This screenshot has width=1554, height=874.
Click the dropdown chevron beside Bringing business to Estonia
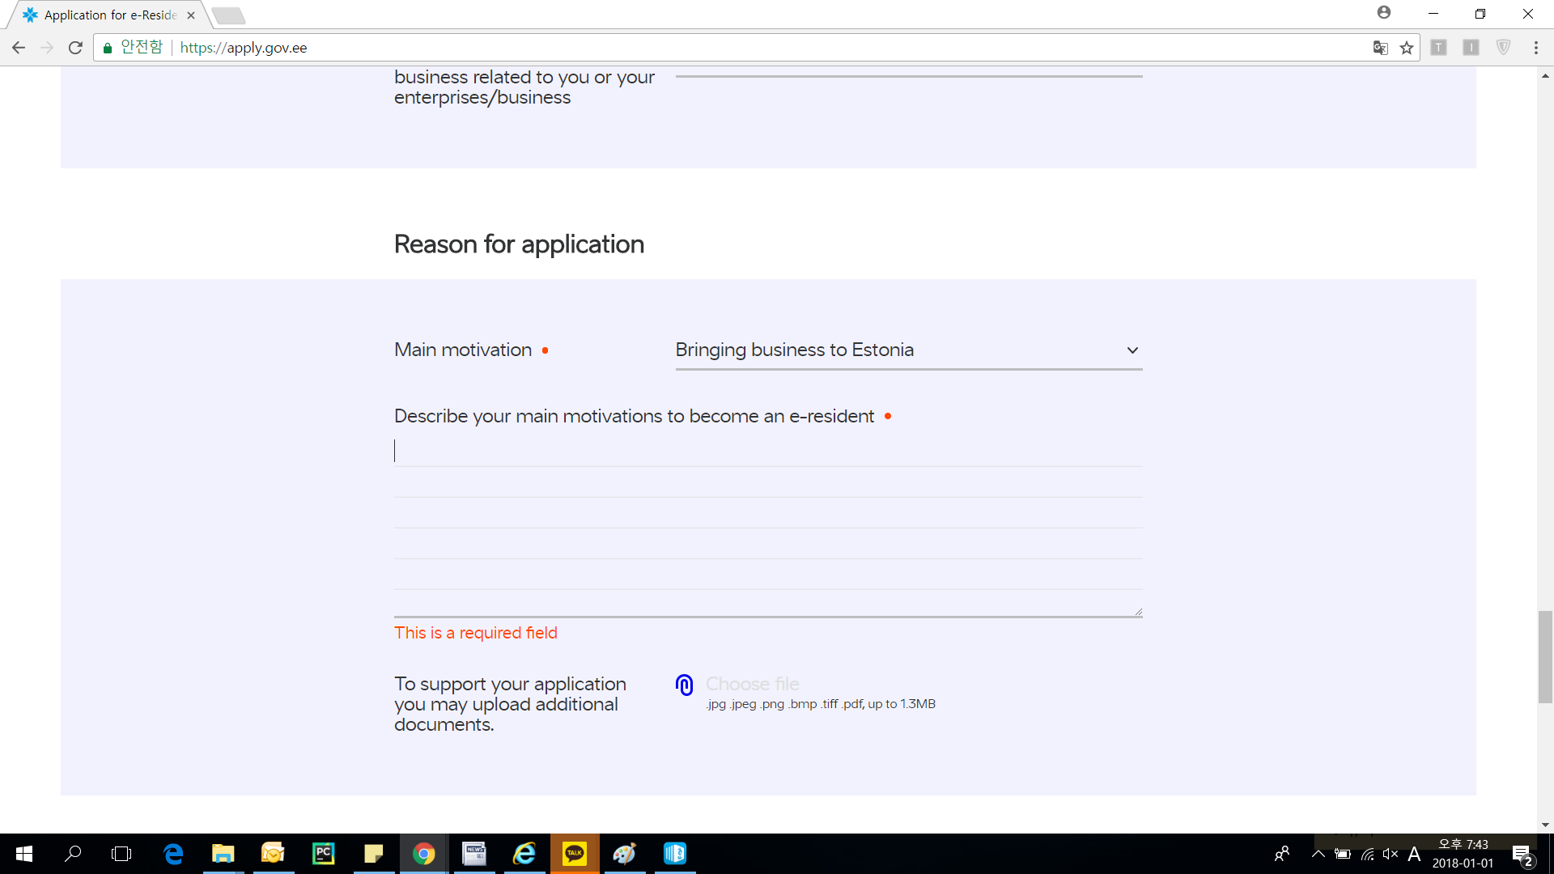[1132, 350]
